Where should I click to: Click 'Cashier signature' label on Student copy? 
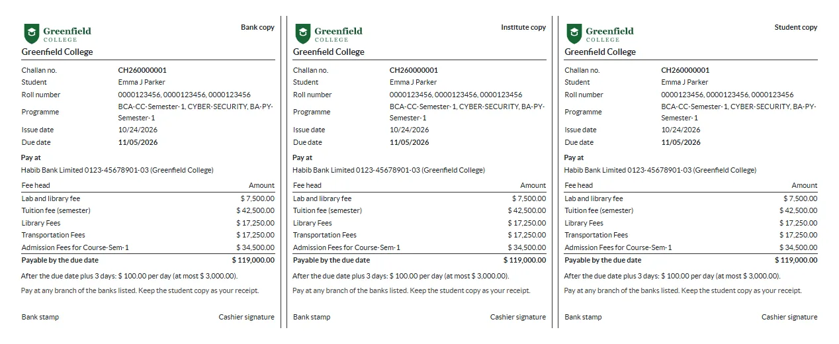(x=789, y=317)
